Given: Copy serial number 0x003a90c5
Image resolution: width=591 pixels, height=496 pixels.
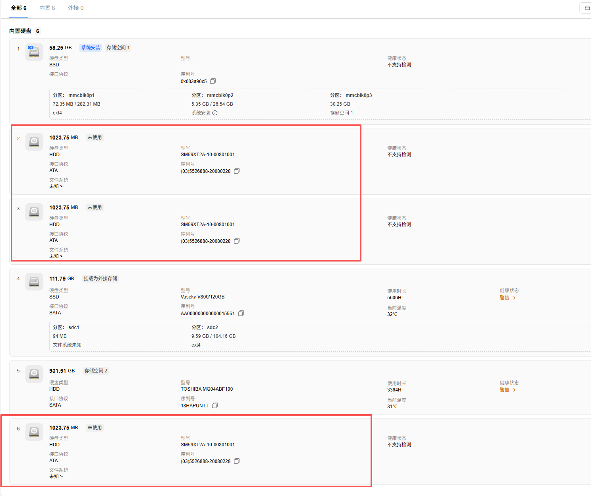Looking at the screenshot, I should click(213, 81).
